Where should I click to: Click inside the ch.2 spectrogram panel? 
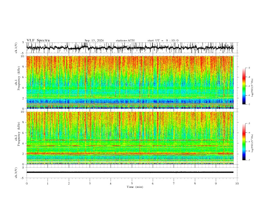click(130, 138)
